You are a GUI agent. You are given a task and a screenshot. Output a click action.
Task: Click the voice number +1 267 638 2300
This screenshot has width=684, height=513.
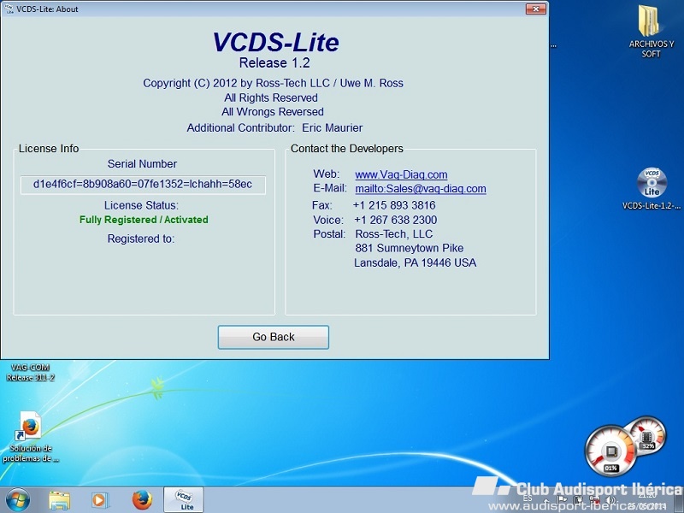(x=395, y=220)
